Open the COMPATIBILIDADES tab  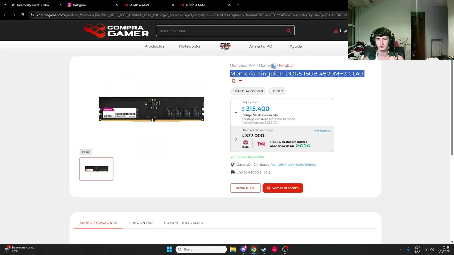(183, 223)
